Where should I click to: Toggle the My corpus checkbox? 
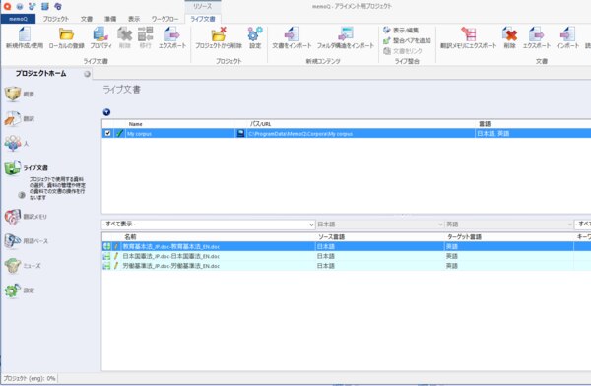(x=107, y=133)
